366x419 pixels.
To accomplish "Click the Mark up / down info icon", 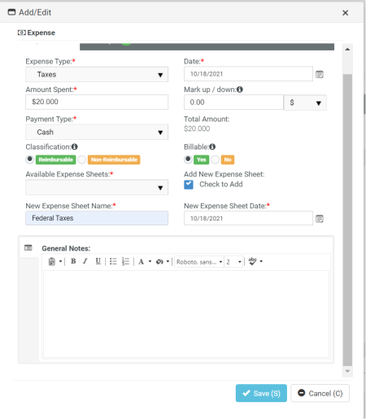I will pyautogui.click(x=240, y=89).
